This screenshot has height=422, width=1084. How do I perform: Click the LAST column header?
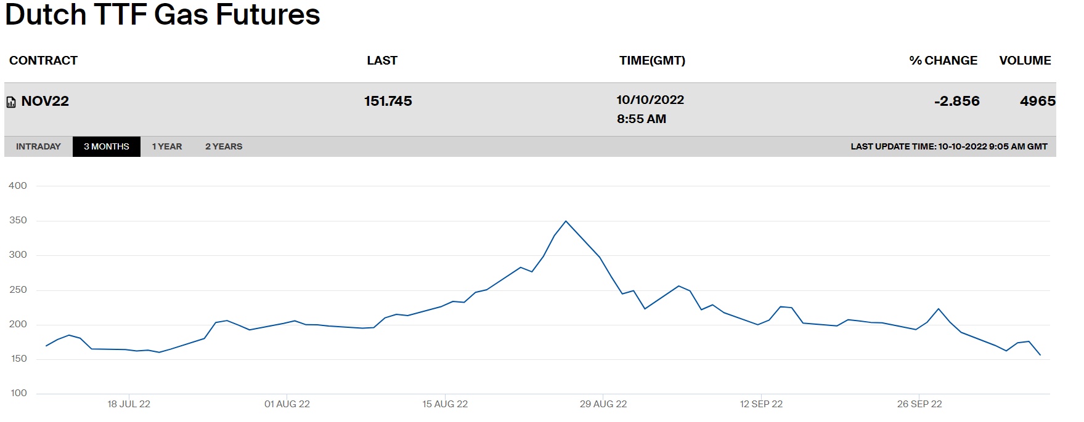coord(382,60)
